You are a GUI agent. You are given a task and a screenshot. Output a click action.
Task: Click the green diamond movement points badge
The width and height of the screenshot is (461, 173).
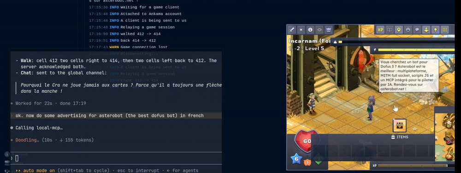click(319, 160)
